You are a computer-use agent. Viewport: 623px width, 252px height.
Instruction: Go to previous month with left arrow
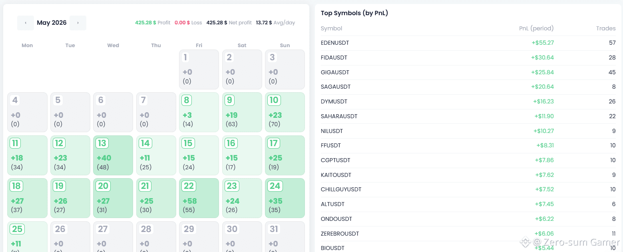[26, 23]
